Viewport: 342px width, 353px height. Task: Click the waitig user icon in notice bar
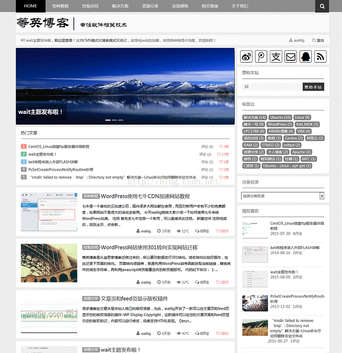pos(291,40)
